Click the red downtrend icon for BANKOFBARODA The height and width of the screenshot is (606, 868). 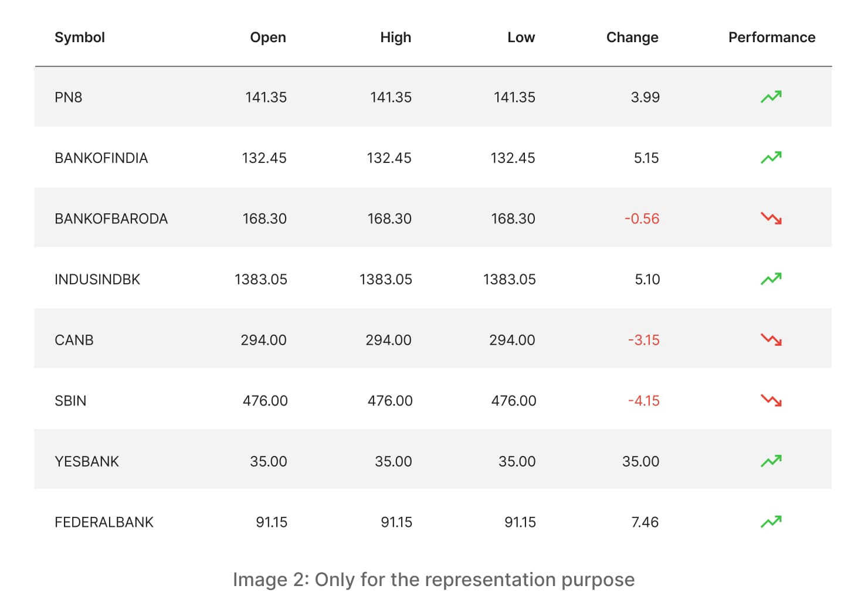[771, 219]
